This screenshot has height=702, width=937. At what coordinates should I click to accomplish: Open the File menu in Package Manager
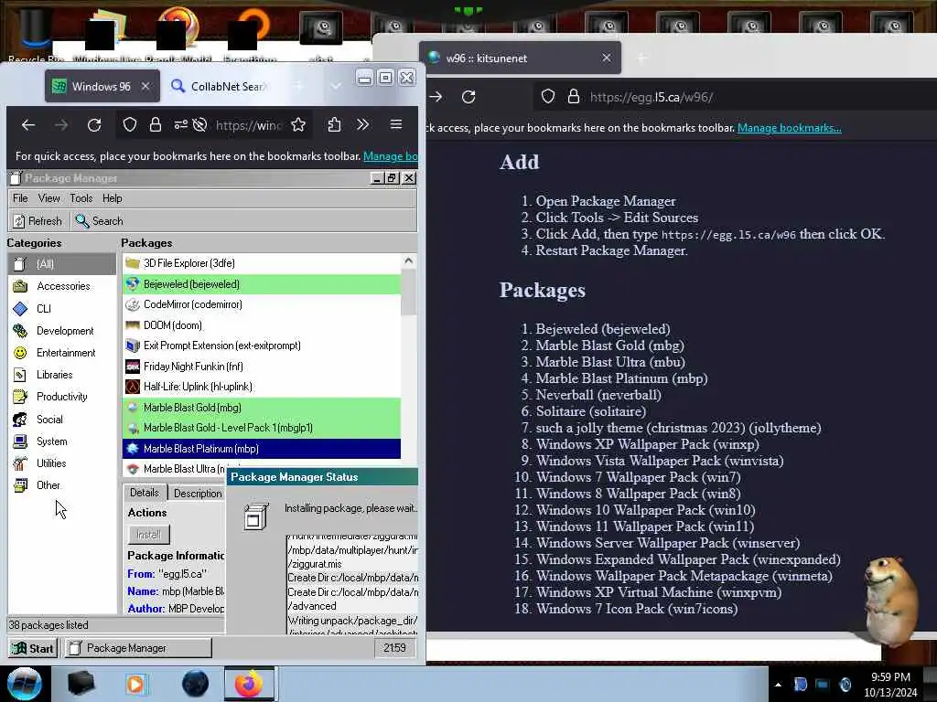20,198
